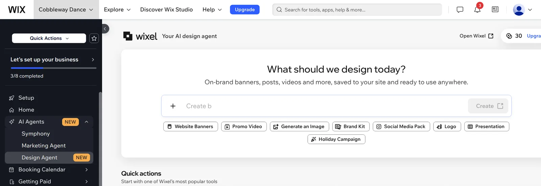
Task: Collapse the sidebar with the arrow button
Action: 105,29
